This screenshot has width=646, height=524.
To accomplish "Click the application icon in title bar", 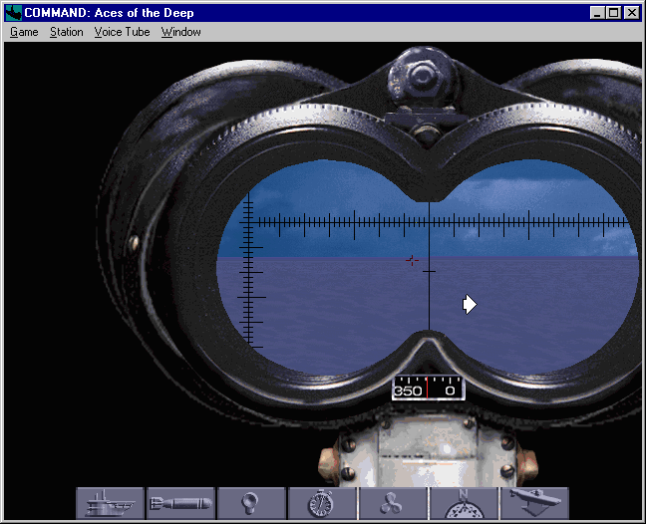I will (14, 13).
